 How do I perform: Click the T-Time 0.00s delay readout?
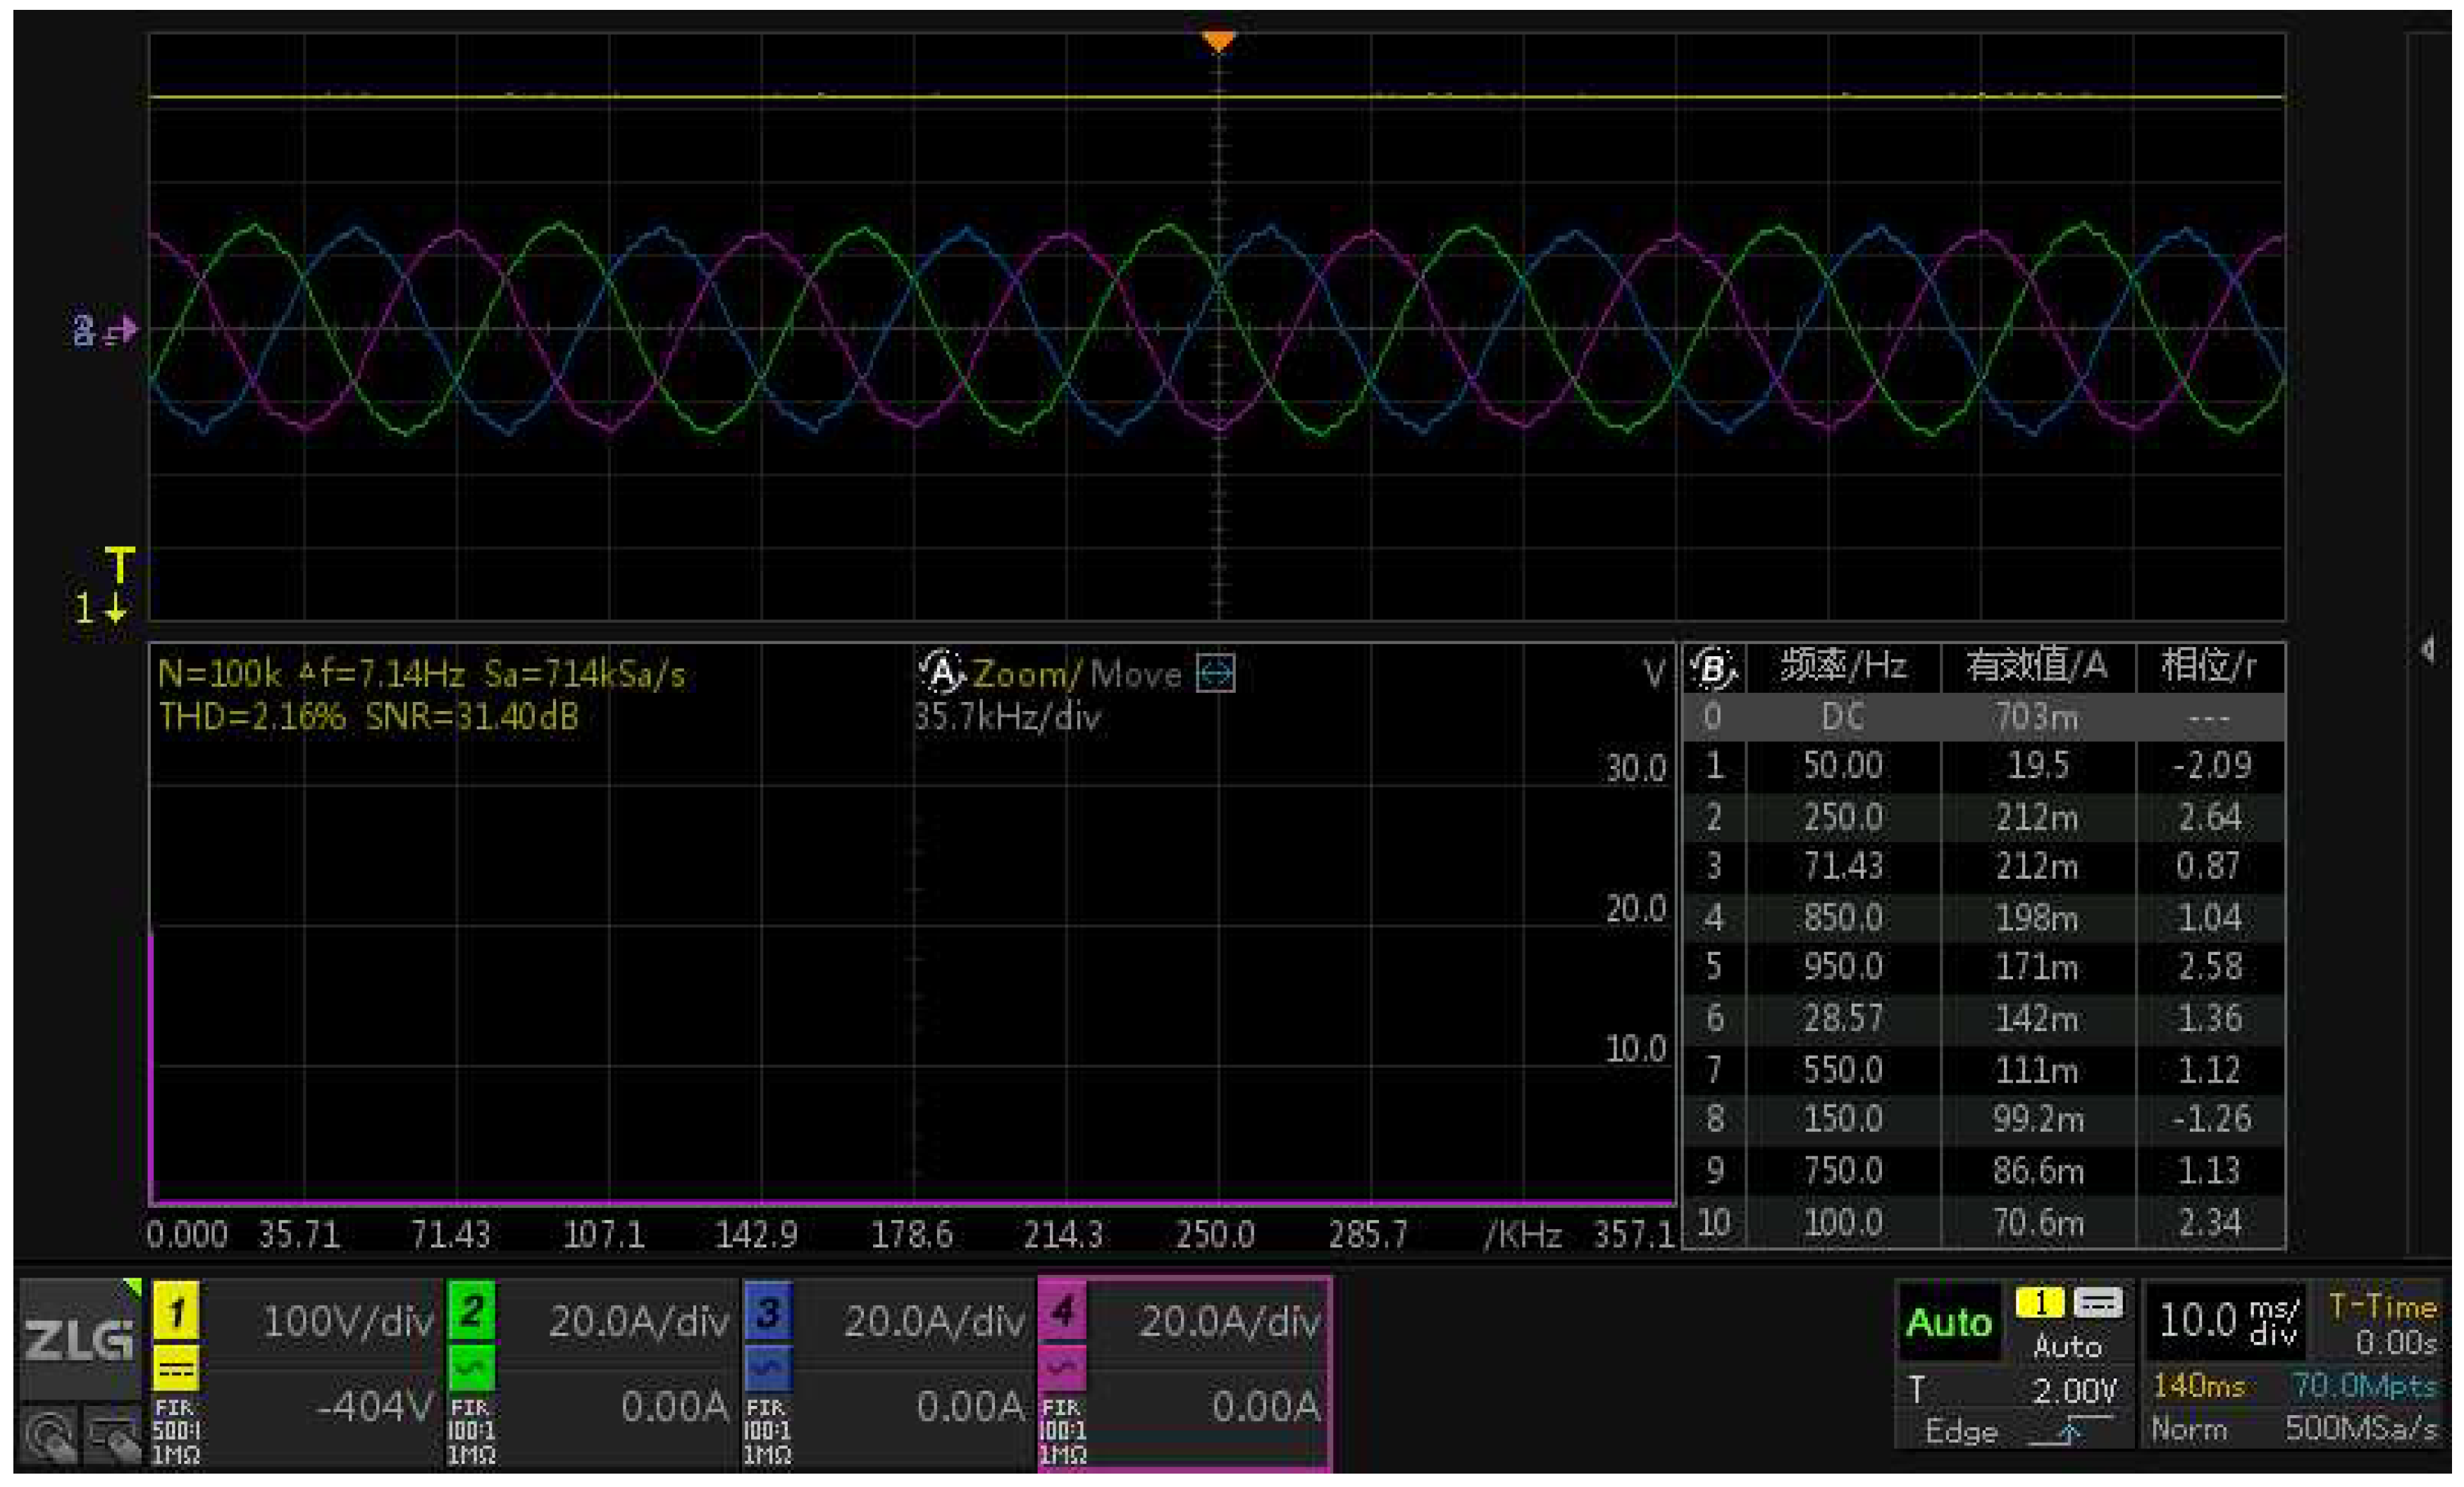2381,1324
